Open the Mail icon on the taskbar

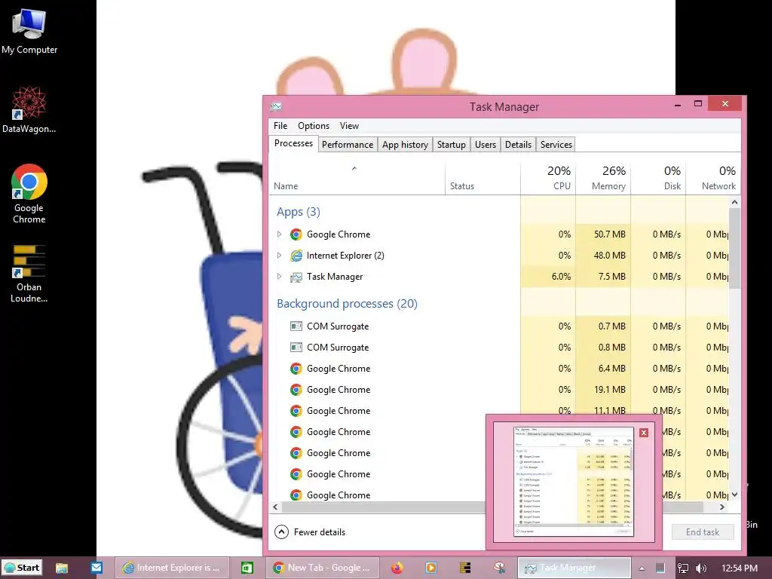[x=96, y=567]
